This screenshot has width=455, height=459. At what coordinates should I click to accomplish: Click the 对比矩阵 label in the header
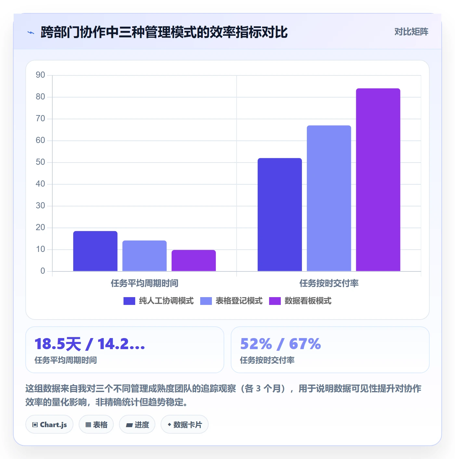point(411,32)
